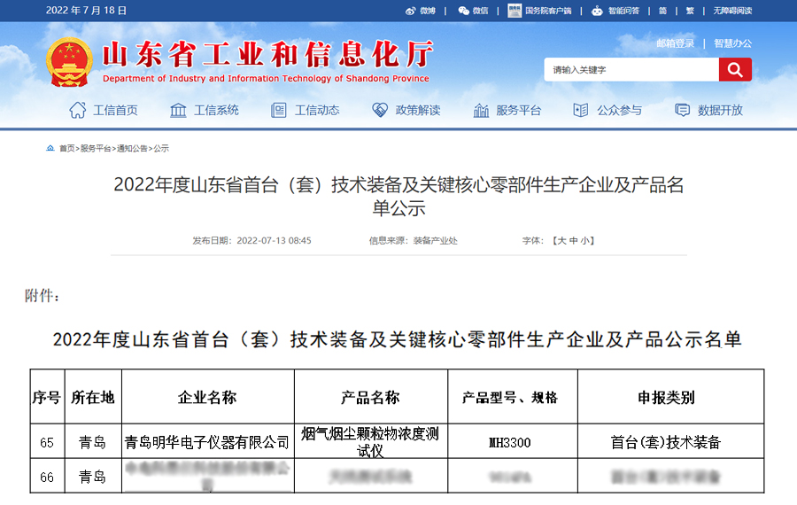Open the 服务平台 navigation menu
Screen dimensions: 797x505
coord(507,110)
